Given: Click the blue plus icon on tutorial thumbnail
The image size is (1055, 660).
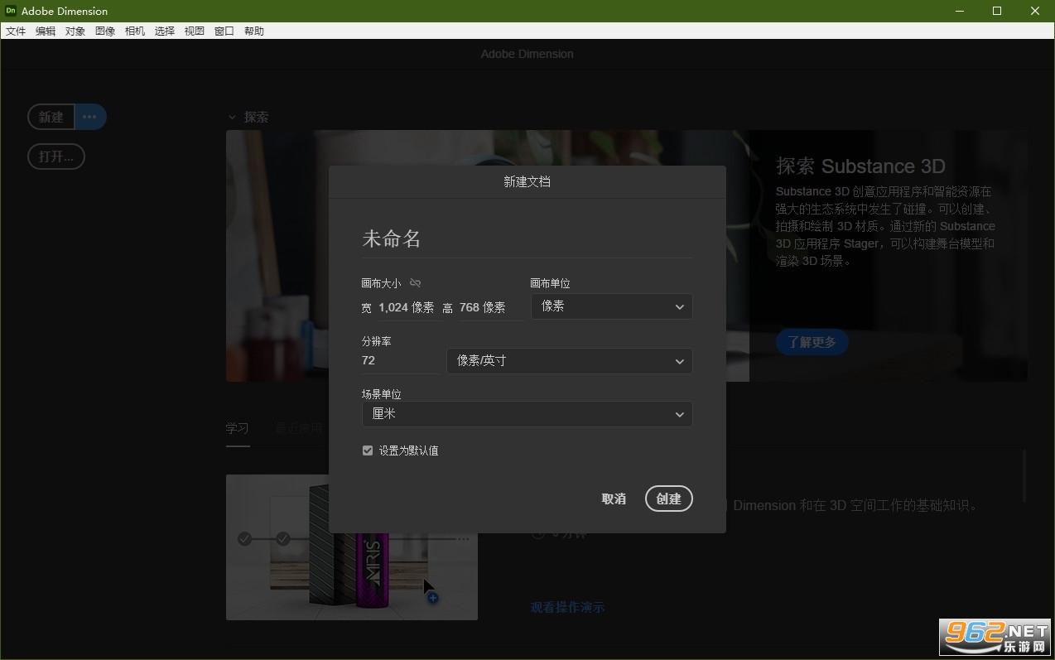Looking at the screenshot, I should pyautogui.click(x=432, y=598).
